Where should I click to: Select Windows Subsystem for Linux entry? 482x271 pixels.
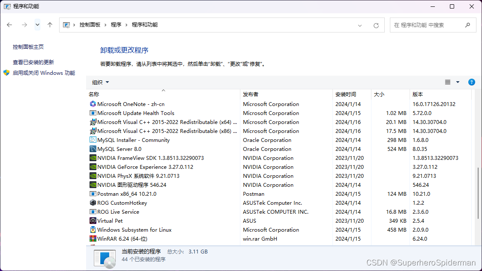point(135,230)
